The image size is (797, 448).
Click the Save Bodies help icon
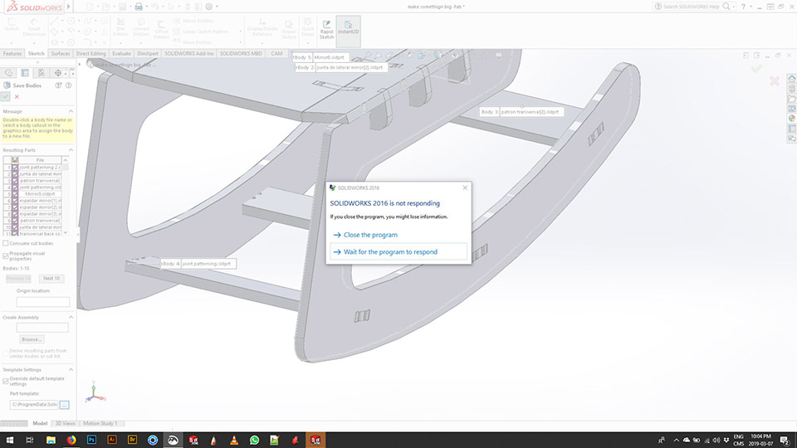pyautogui.click(x=69, y=85)
